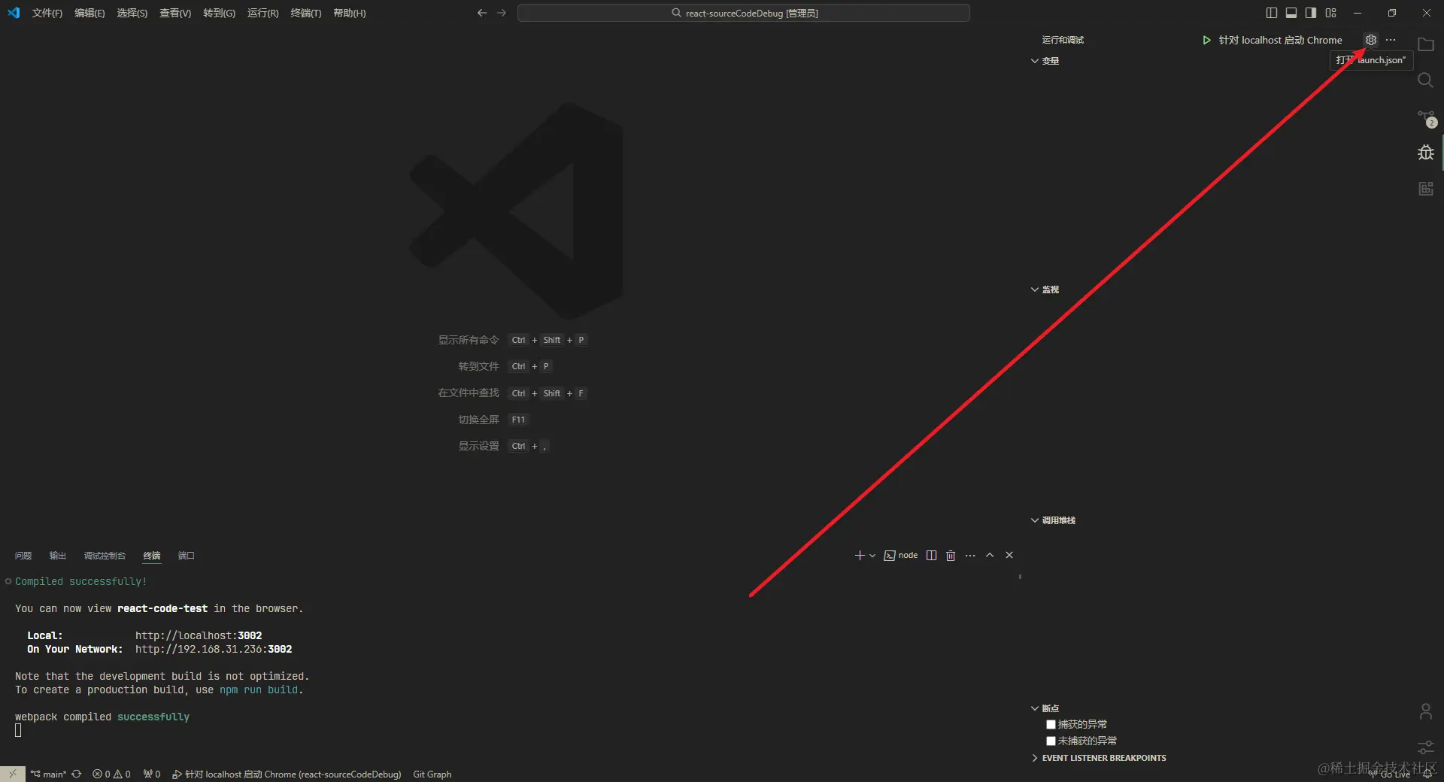Viewport: 1444px width, 782px height.
Task: Open errors and warnings count in status bar
Action: pyautogui.click(x=111, y=774)
